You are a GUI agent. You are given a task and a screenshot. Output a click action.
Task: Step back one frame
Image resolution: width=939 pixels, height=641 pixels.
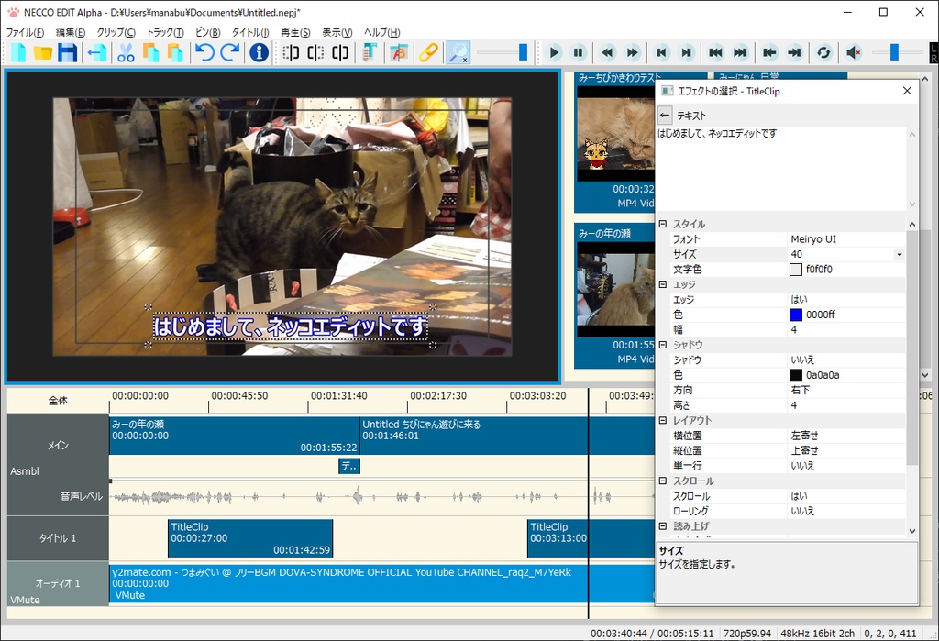click(x=662, y=52)
